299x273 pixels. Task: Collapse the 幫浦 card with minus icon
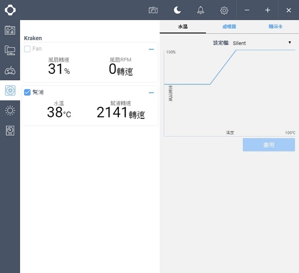(151, 93)
